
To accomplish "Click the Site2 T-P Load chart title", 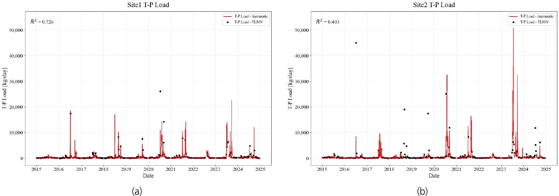I will pos(434,5).
